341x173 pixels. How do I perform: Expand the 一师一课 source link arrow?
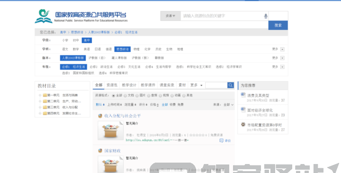pos(188,140)
